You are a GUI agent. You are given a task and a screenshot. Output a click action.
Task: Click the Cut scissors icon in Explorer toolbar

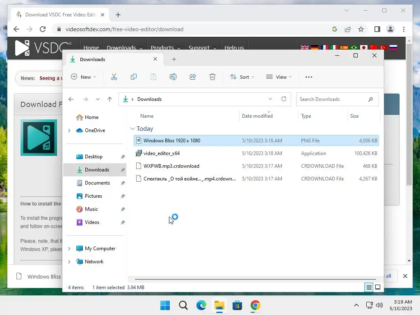114,77
